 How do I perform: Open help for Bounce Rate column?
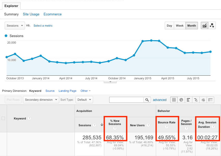click(x=167, y=127)
